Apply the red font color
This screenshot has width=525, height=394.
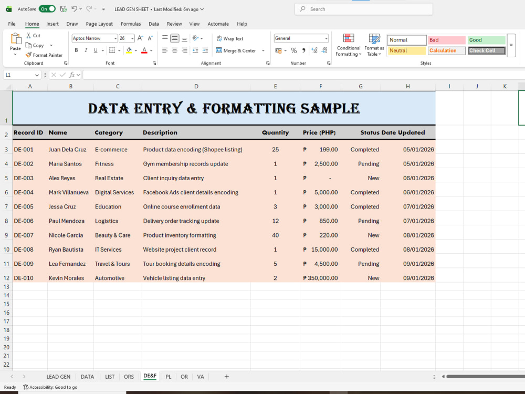[x=144, y=50]
